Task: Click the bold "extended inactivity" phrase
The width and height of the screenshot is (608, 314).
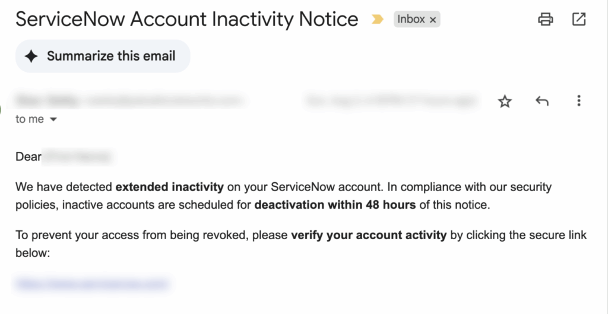Action: 169,188
